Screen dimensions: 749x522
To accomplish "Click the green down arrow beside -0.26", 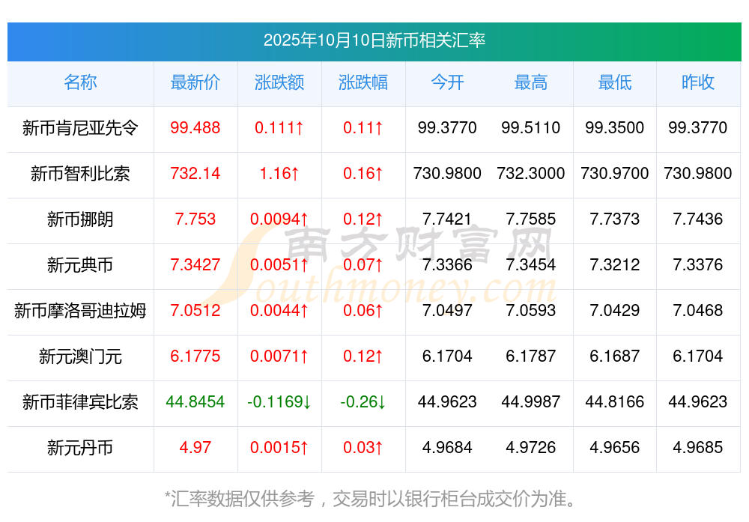I will pos(381,403).
